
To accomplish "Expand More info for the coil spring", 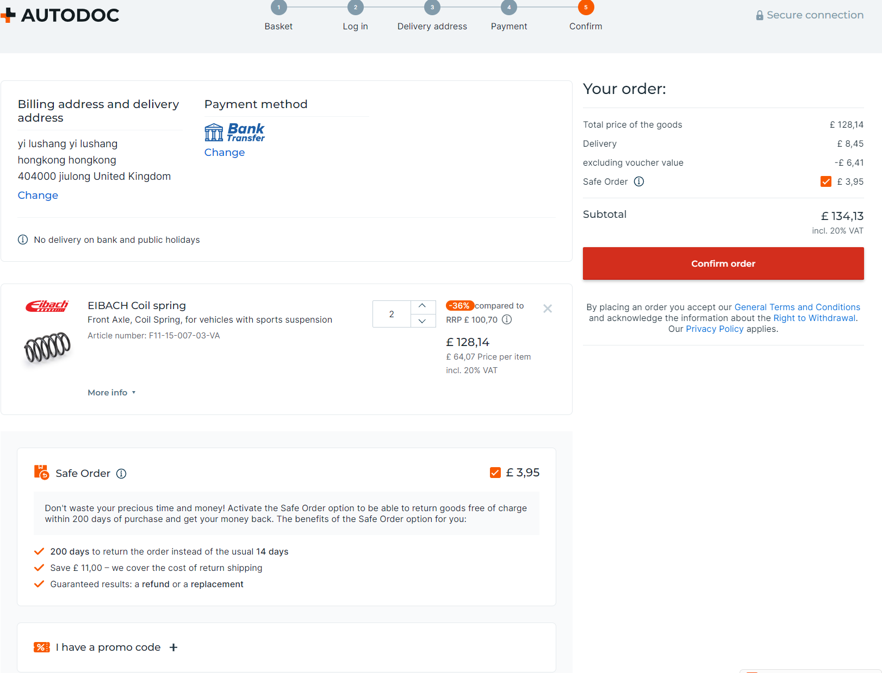I will (x=111, y=393).
